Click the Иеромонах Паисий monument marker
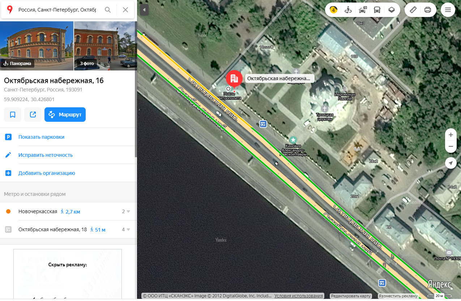This screenshot has width=461, height=301. [345, 88]
